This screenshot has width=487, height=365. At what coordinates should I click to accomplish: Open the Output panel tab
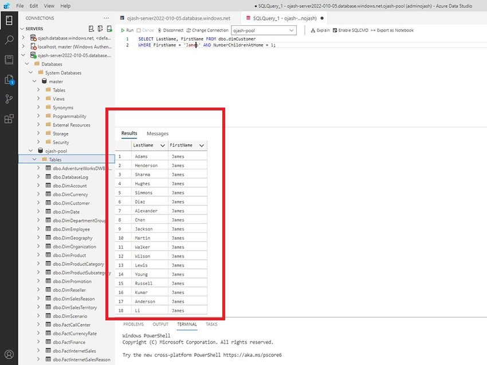160,324
